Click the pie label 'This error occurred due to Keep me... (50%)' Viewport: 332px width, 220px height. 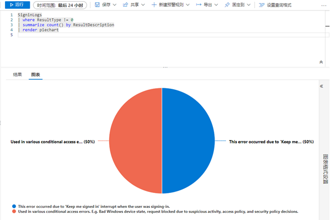point(271,142)
